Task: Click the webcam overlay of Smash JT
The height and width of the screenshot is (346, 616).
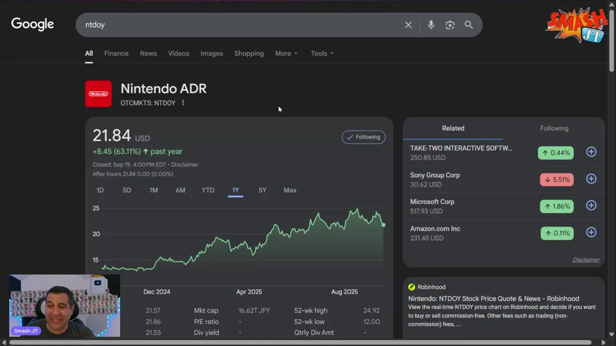Action: 64,306
